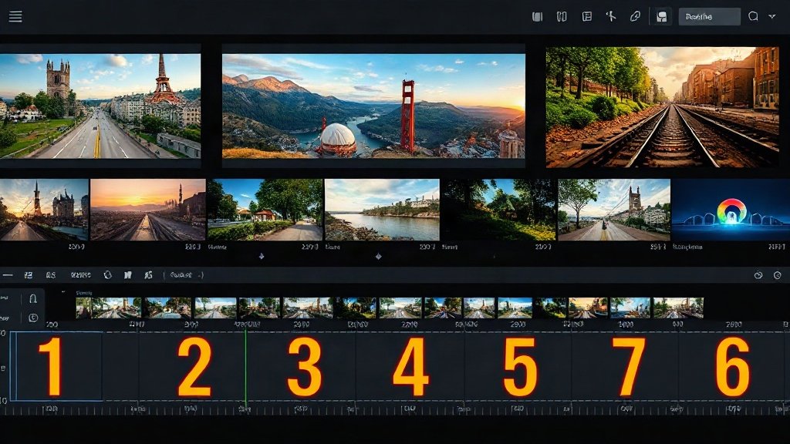Select the rightmost frame in the filmstrip track

coord(678,308)
